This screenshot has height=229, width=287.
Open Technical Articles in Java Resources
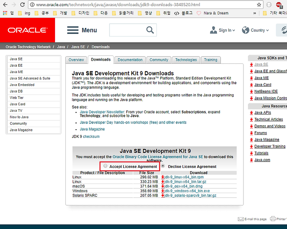[x=269, y=119]
